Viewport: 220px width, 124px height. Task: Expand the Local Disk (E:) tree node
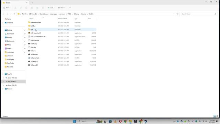(4, 85)
